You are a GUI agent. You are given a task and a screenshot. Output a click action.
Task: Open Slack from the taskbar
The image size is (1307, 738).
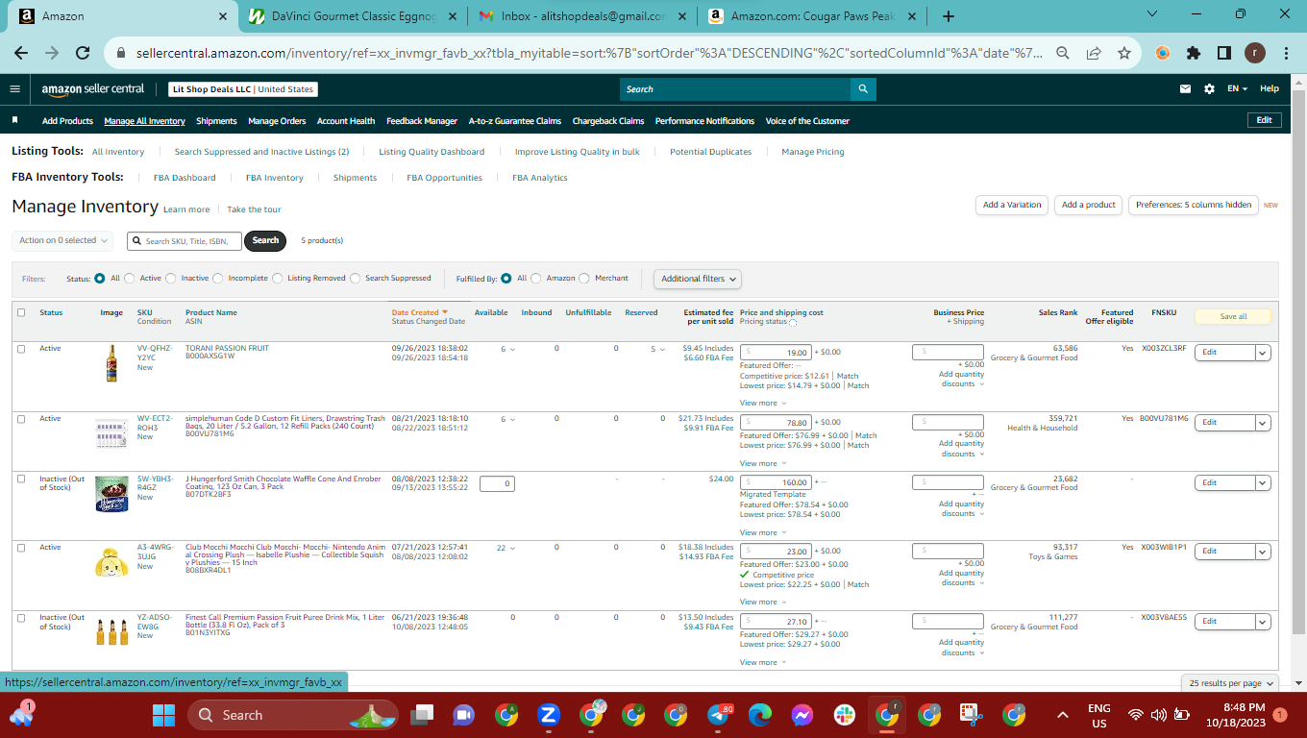pos(845,715)
